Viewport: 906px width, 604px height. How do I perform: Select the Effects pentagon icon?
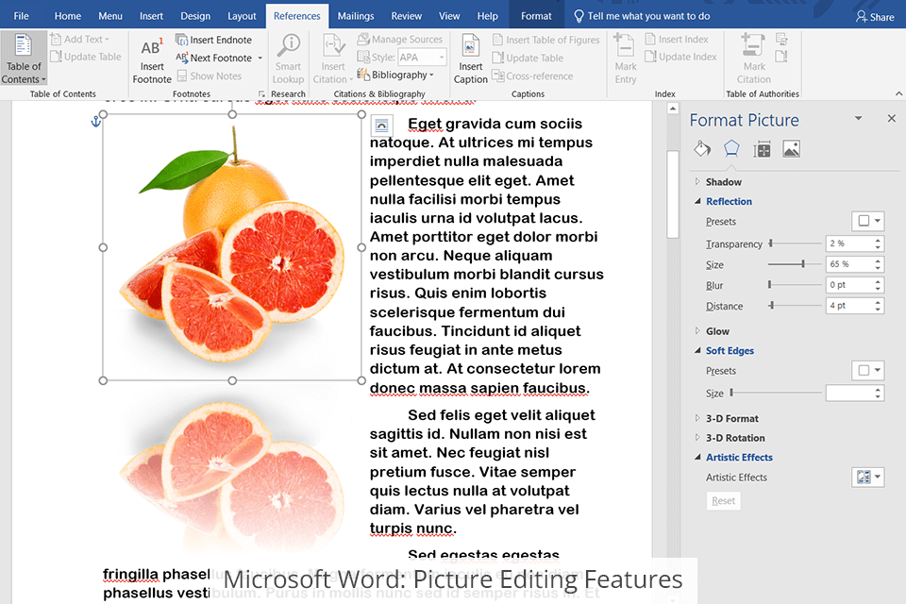(731, 148)
